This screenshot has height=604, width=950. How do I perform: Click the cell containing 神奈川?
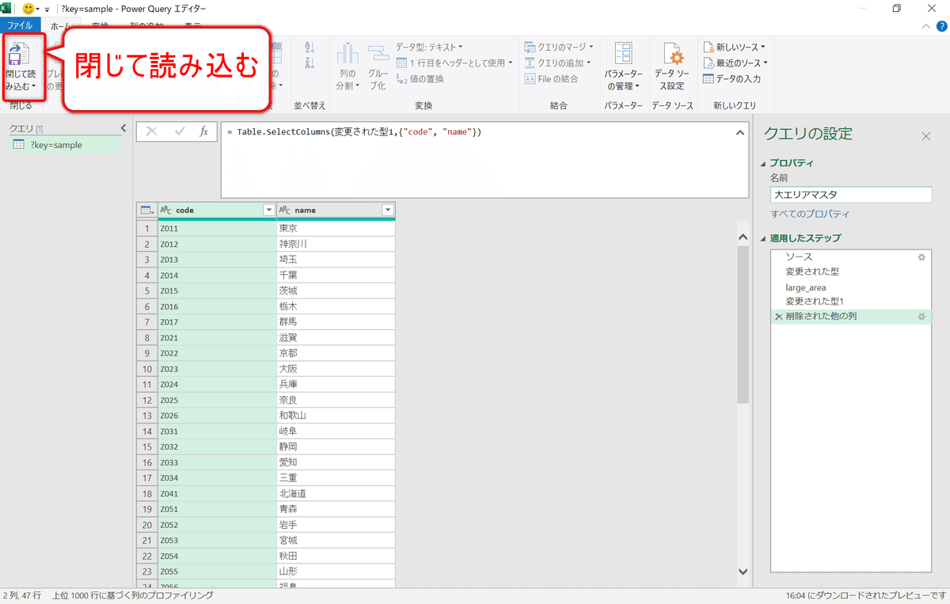[336, 244]
